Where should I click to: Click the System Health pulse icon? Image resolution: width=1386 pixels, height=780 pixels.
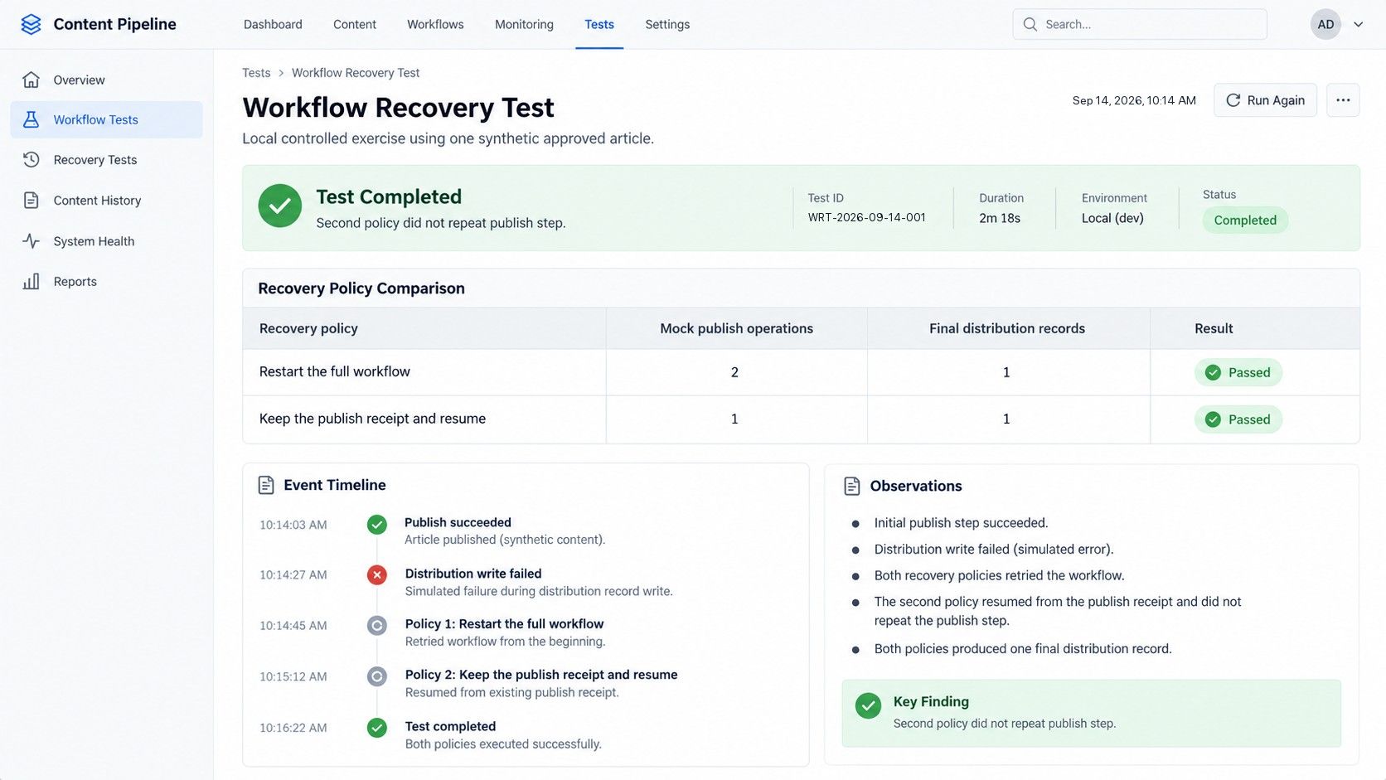click(31, 241)
